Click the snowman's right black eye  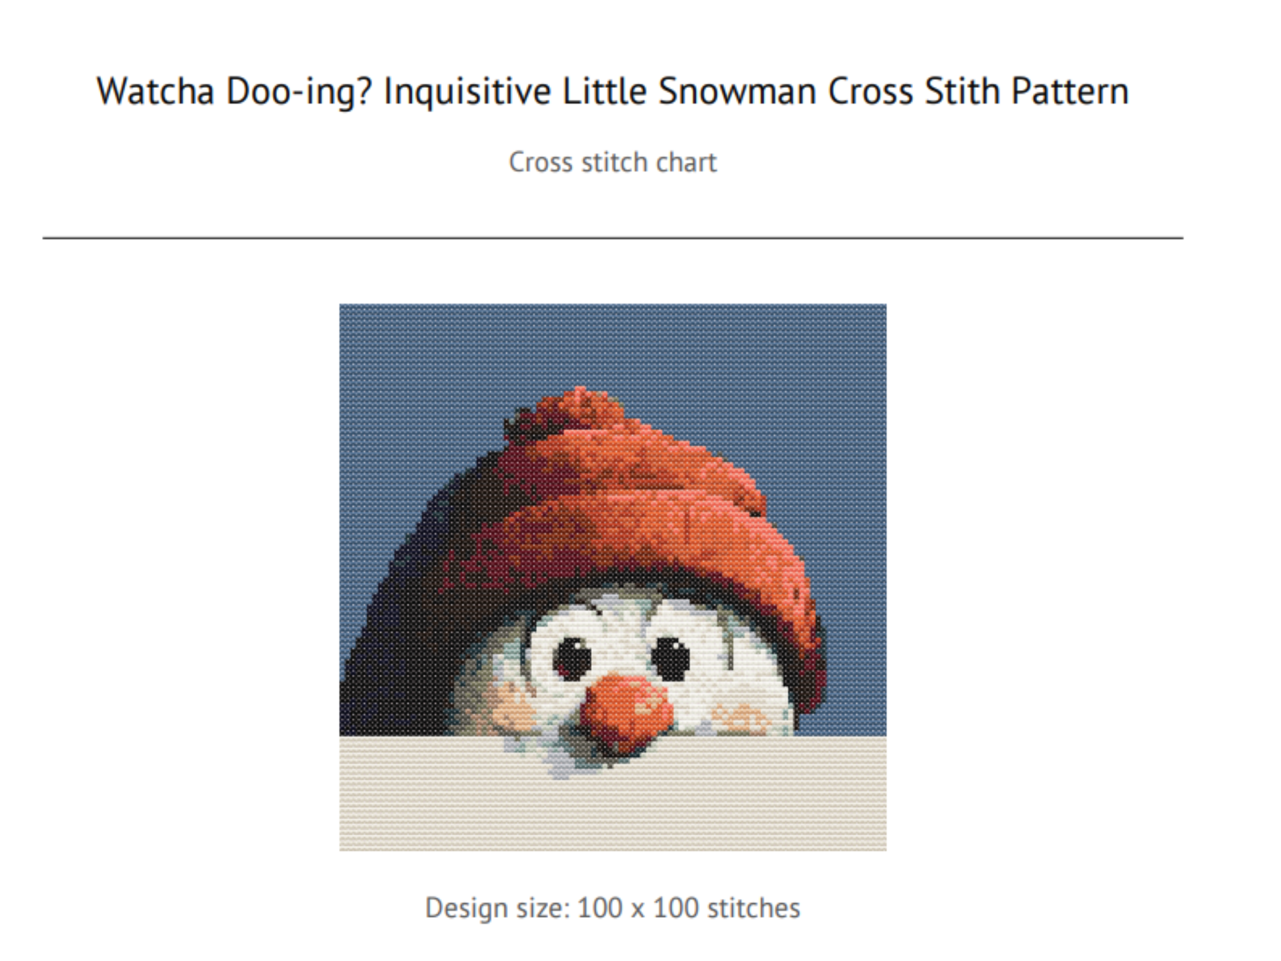(x=671, y=658)
